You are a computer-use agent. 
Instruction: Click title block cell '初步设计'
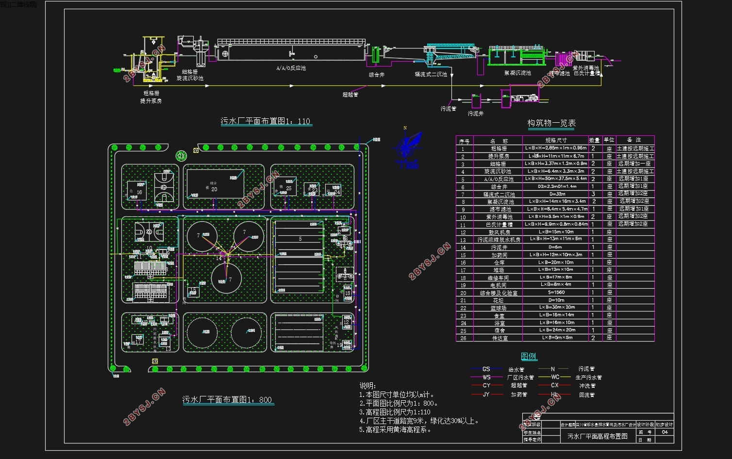(665, 424)
